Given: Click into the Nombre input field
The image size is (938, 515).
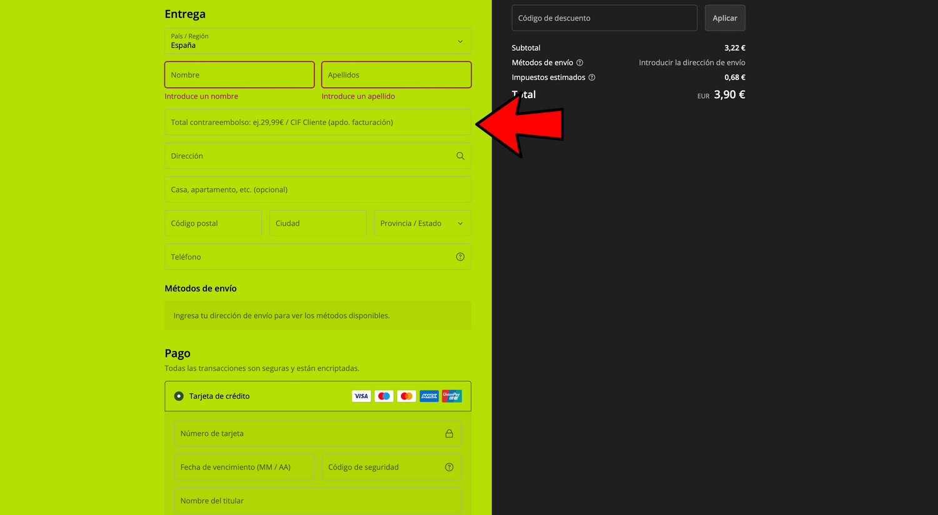Looking at the screenshot, I should tap(239, 75).
